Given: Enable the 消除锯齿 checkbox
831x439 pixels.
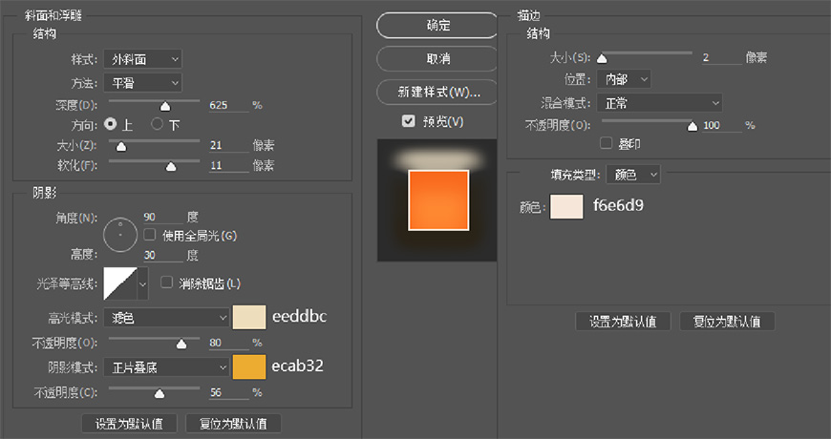Looking at the screenshot, I should pyautogui.click(x=167, y=282).
